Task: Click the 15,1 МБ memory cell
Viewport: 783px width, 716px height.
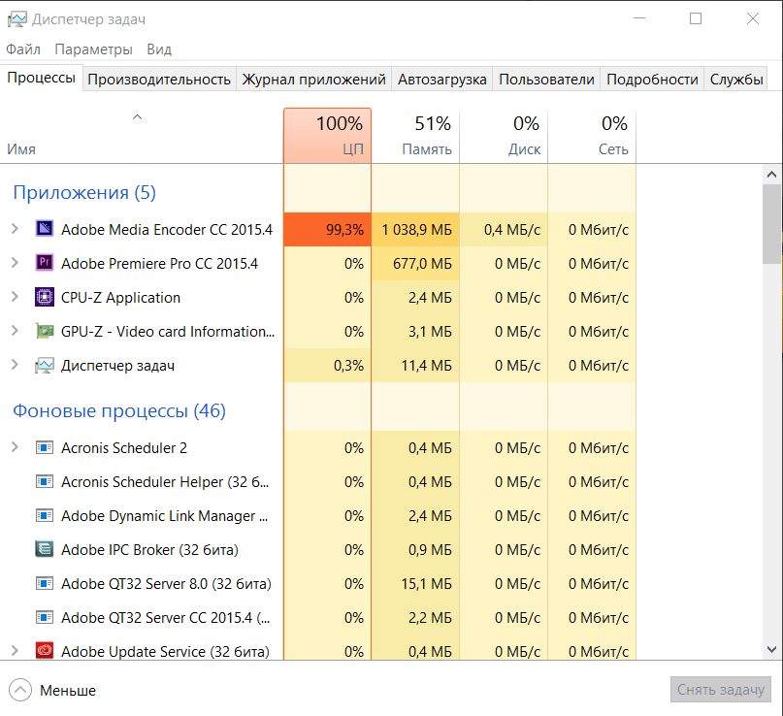Action: coord(415,584)
